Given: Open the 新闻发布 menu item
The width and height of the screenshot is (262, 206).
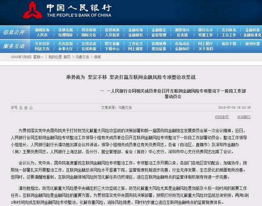Looking at the screenshot, I should tap(42, 30).
